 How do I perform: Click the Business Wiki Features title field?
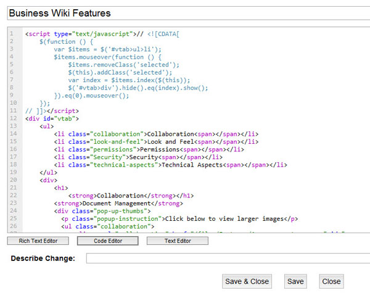[185, 13]
